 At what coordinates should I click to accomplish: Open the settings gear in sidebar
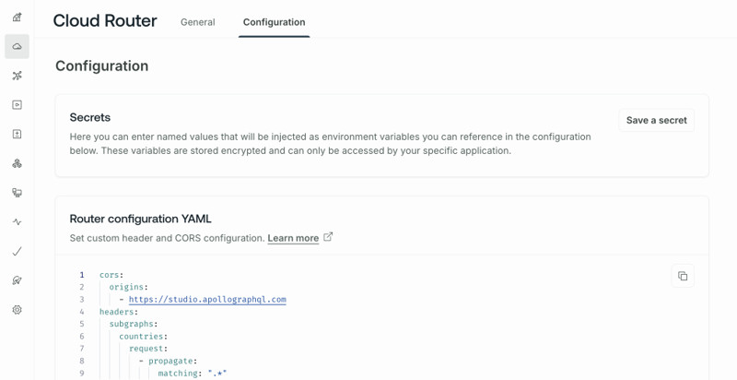pos(17,310)
